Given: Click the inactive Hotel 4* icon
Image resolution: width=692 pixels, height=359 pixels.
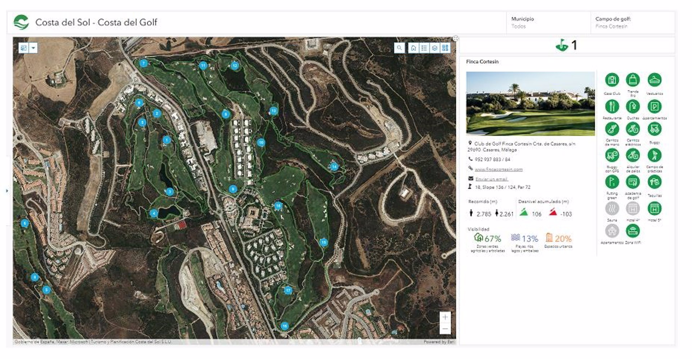Looking at the screenshot, I should 633,208.
